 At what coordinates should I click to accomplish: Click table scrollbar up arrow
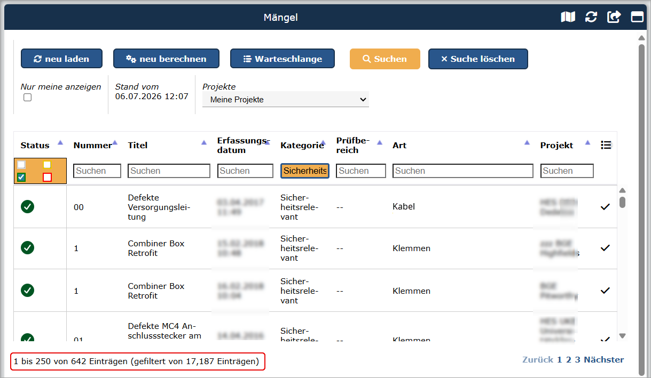pyautogui.click(x=622, y=190)
